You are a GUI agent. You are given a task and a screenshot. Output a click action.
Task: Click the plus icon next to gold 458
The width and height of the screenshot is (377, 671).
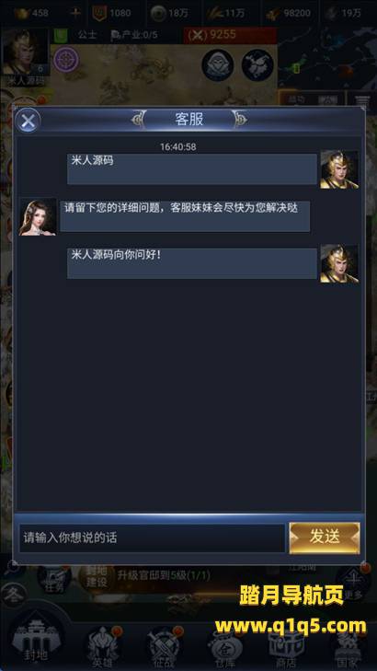[75, 13]
